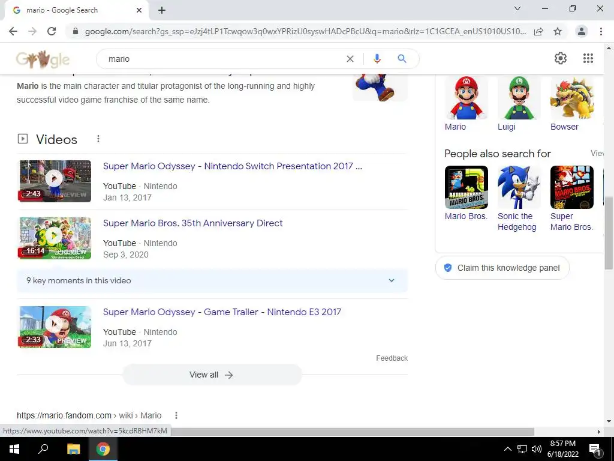
Task: Go back with the browser back arrow
Action: tap(13, 31)
